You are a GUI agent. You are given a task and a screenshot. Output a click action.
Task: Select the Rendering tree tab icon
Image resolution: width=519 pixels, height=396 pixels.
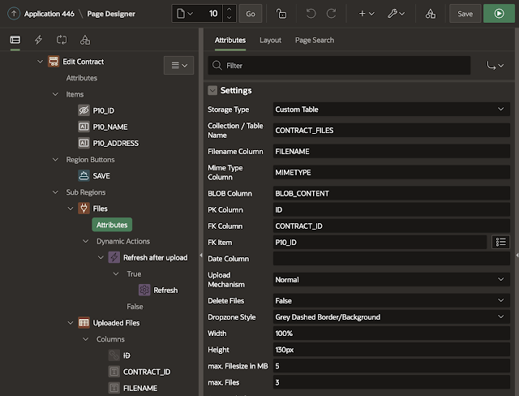pos(15,40)
